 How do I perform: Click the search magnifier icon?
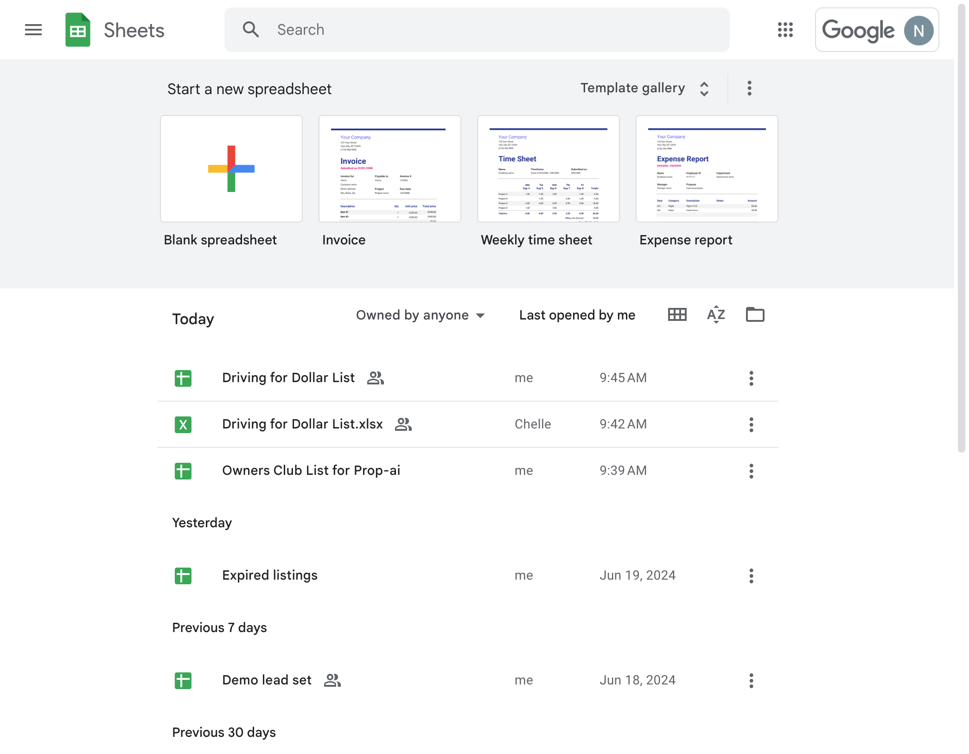coord(251,30)
